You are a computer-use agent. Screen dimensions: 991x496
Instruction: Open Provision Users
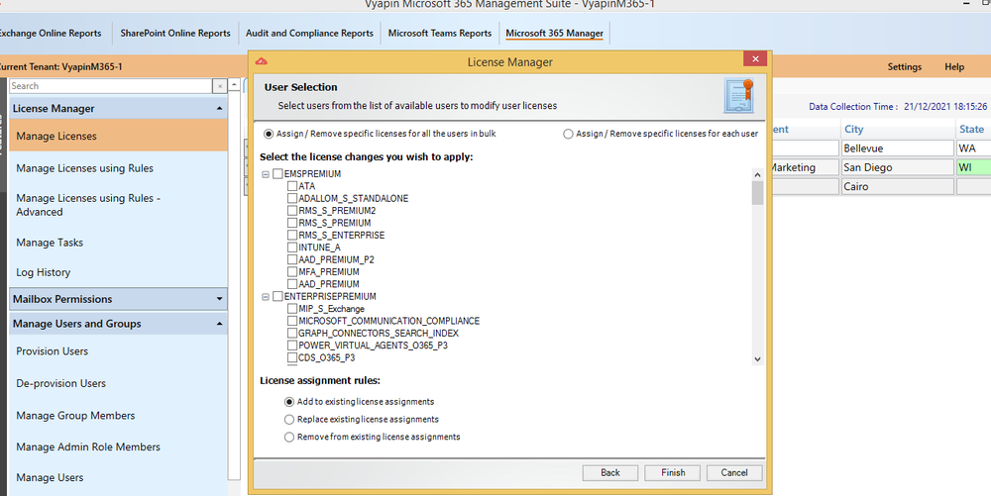[x=52, y=351]
